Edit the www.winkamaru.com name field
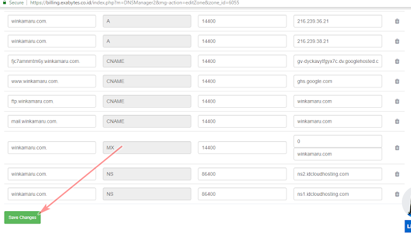The image size is (411, 233). (x=52, y=82)
